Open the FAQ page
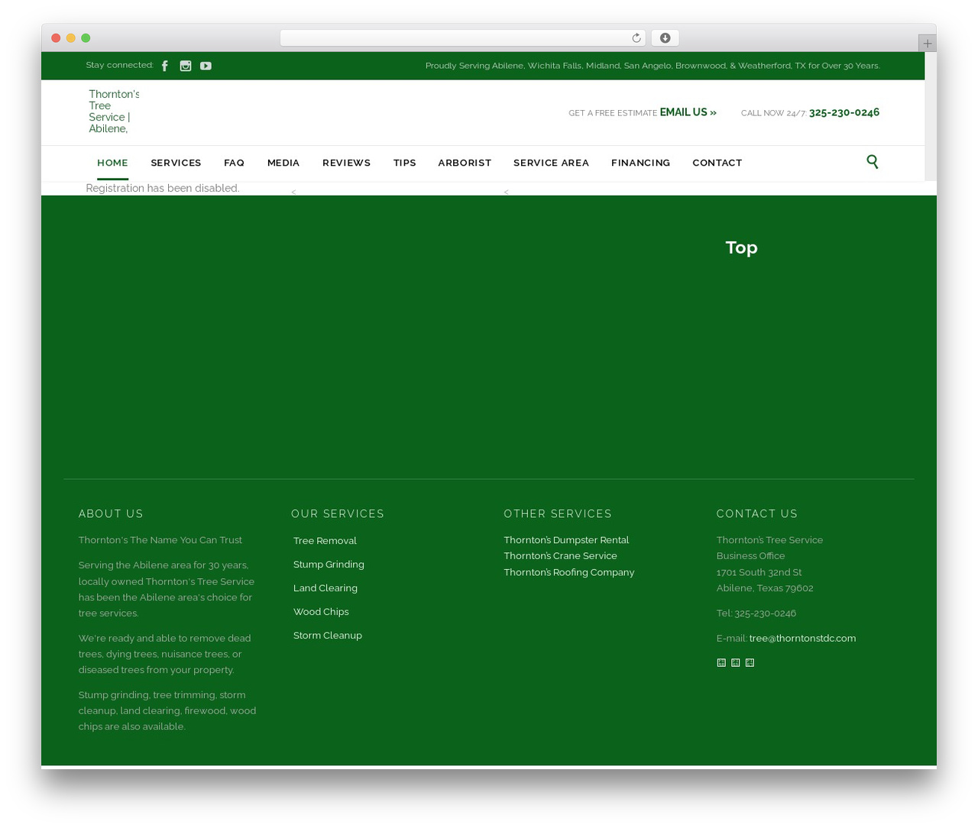This screenshot has height=828, width=978. [234, 163]
